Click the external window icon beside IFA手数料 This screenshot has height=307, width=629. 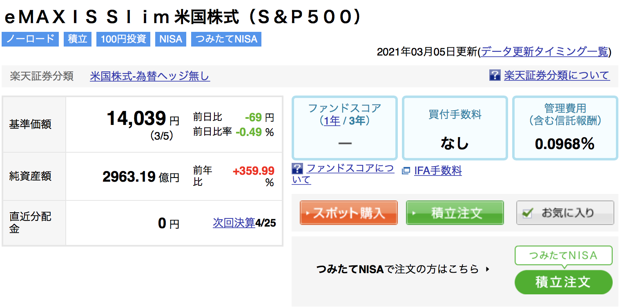406,171
